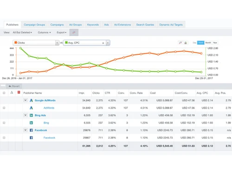Open the All But Deleted view dropdown
The height and width of the screenshot is (174, 232).
[x=22, y=32]
